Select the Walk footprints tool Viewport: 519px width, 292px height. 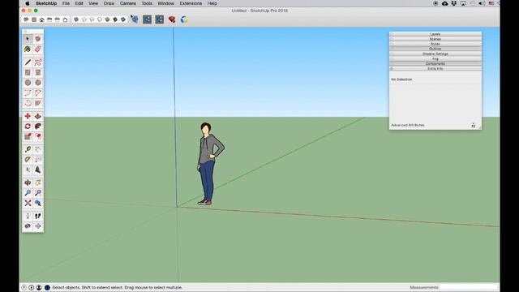(38, 217)
